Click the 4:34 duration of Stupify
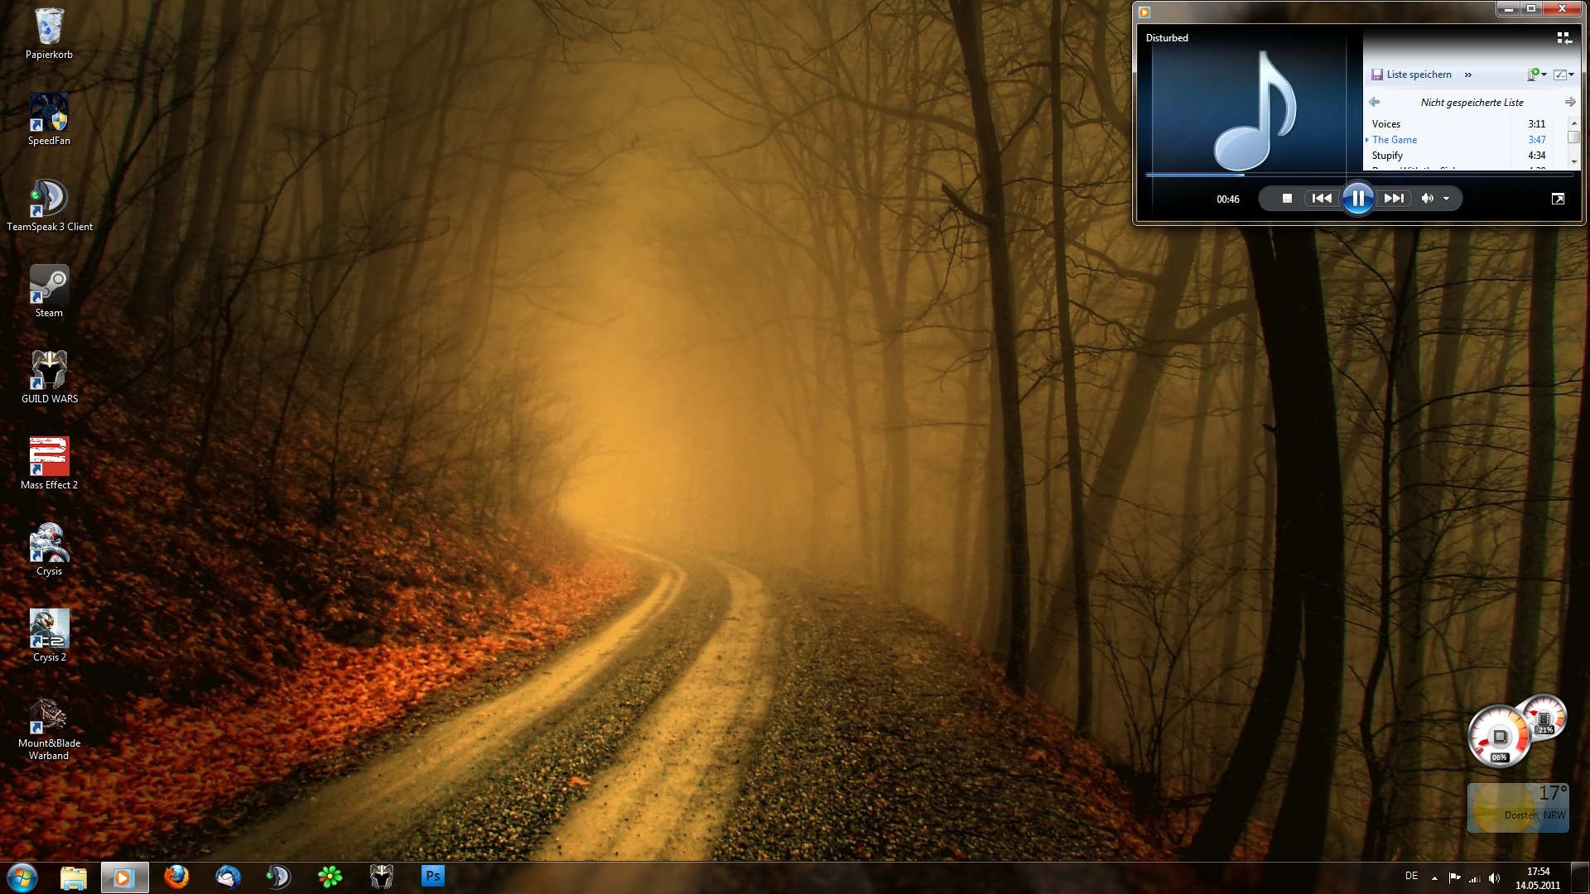Viewport: 1590px width, 894px height. 1537,156
